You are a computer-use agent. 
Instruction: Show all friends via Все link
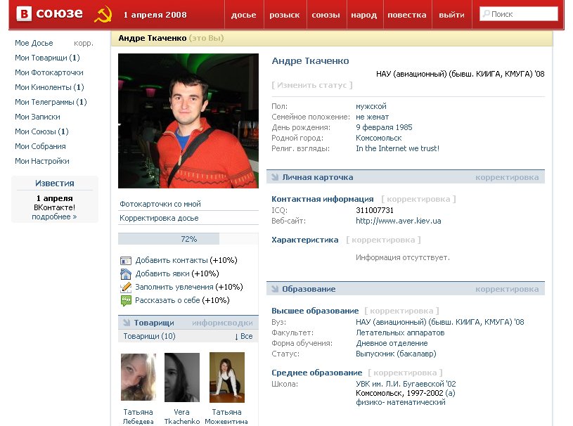[x=243, y=337]
